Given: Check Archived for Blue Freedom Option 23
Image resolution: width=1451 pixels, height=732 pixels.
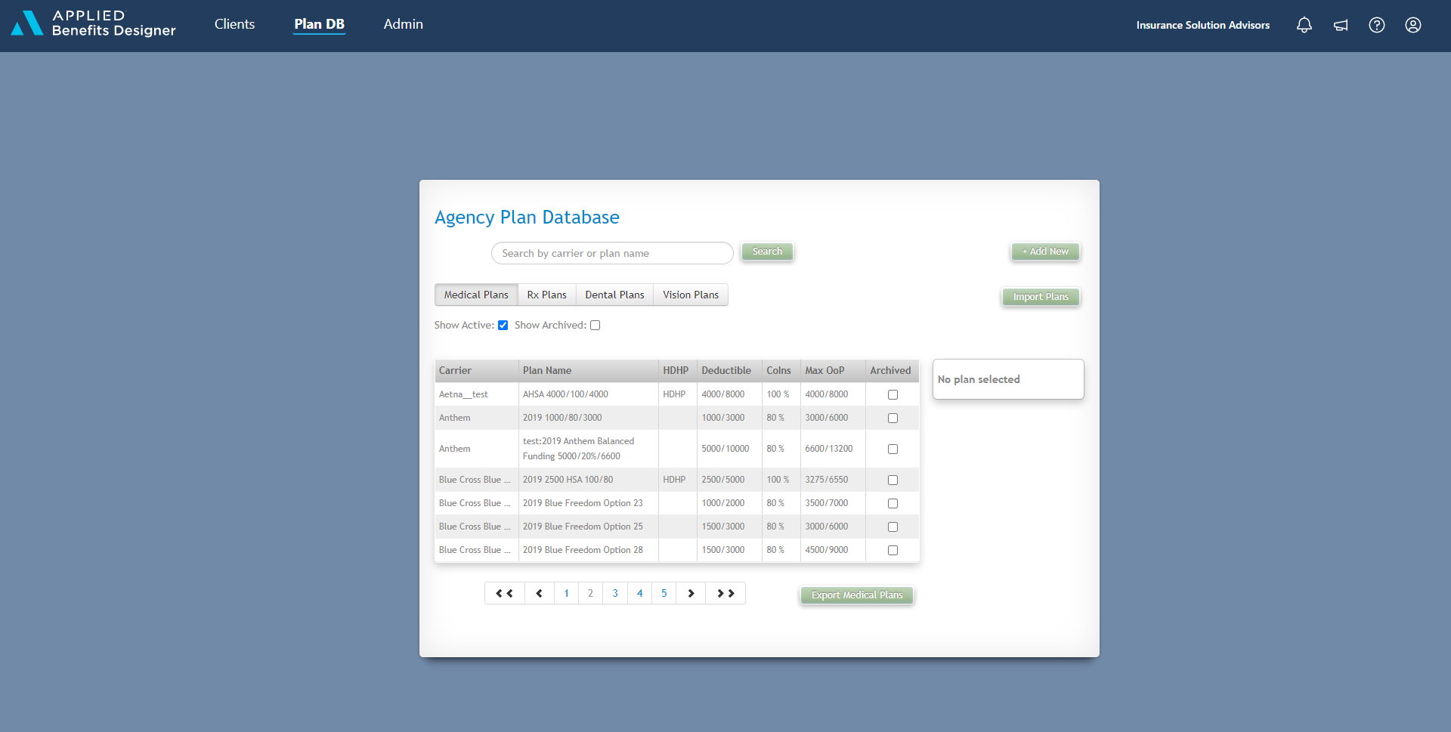Looking at the screenshot, I should pyautogui.click(x=893, y=503).
